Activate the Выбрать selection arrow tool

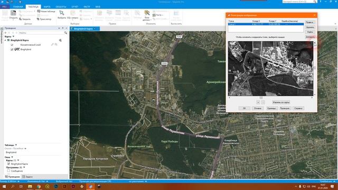tap(62, 15)
